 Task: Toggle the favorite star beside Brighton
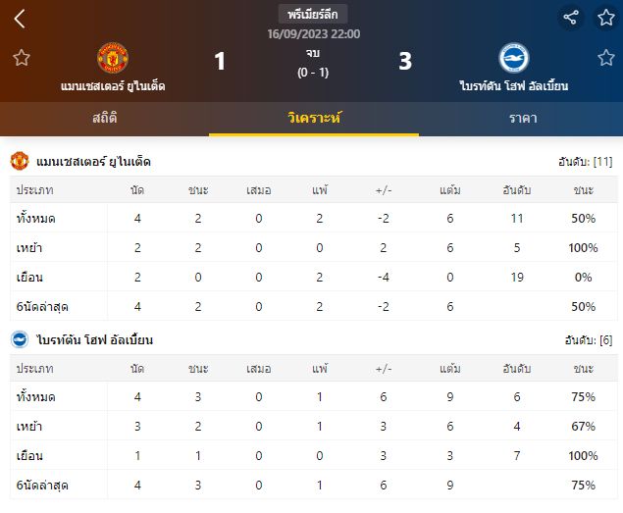[x=605, y=58]
